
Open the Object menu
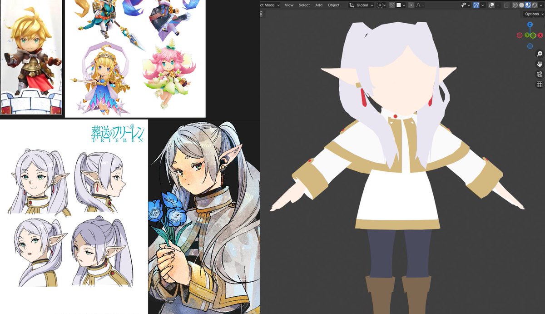click(x=334, y=5)
